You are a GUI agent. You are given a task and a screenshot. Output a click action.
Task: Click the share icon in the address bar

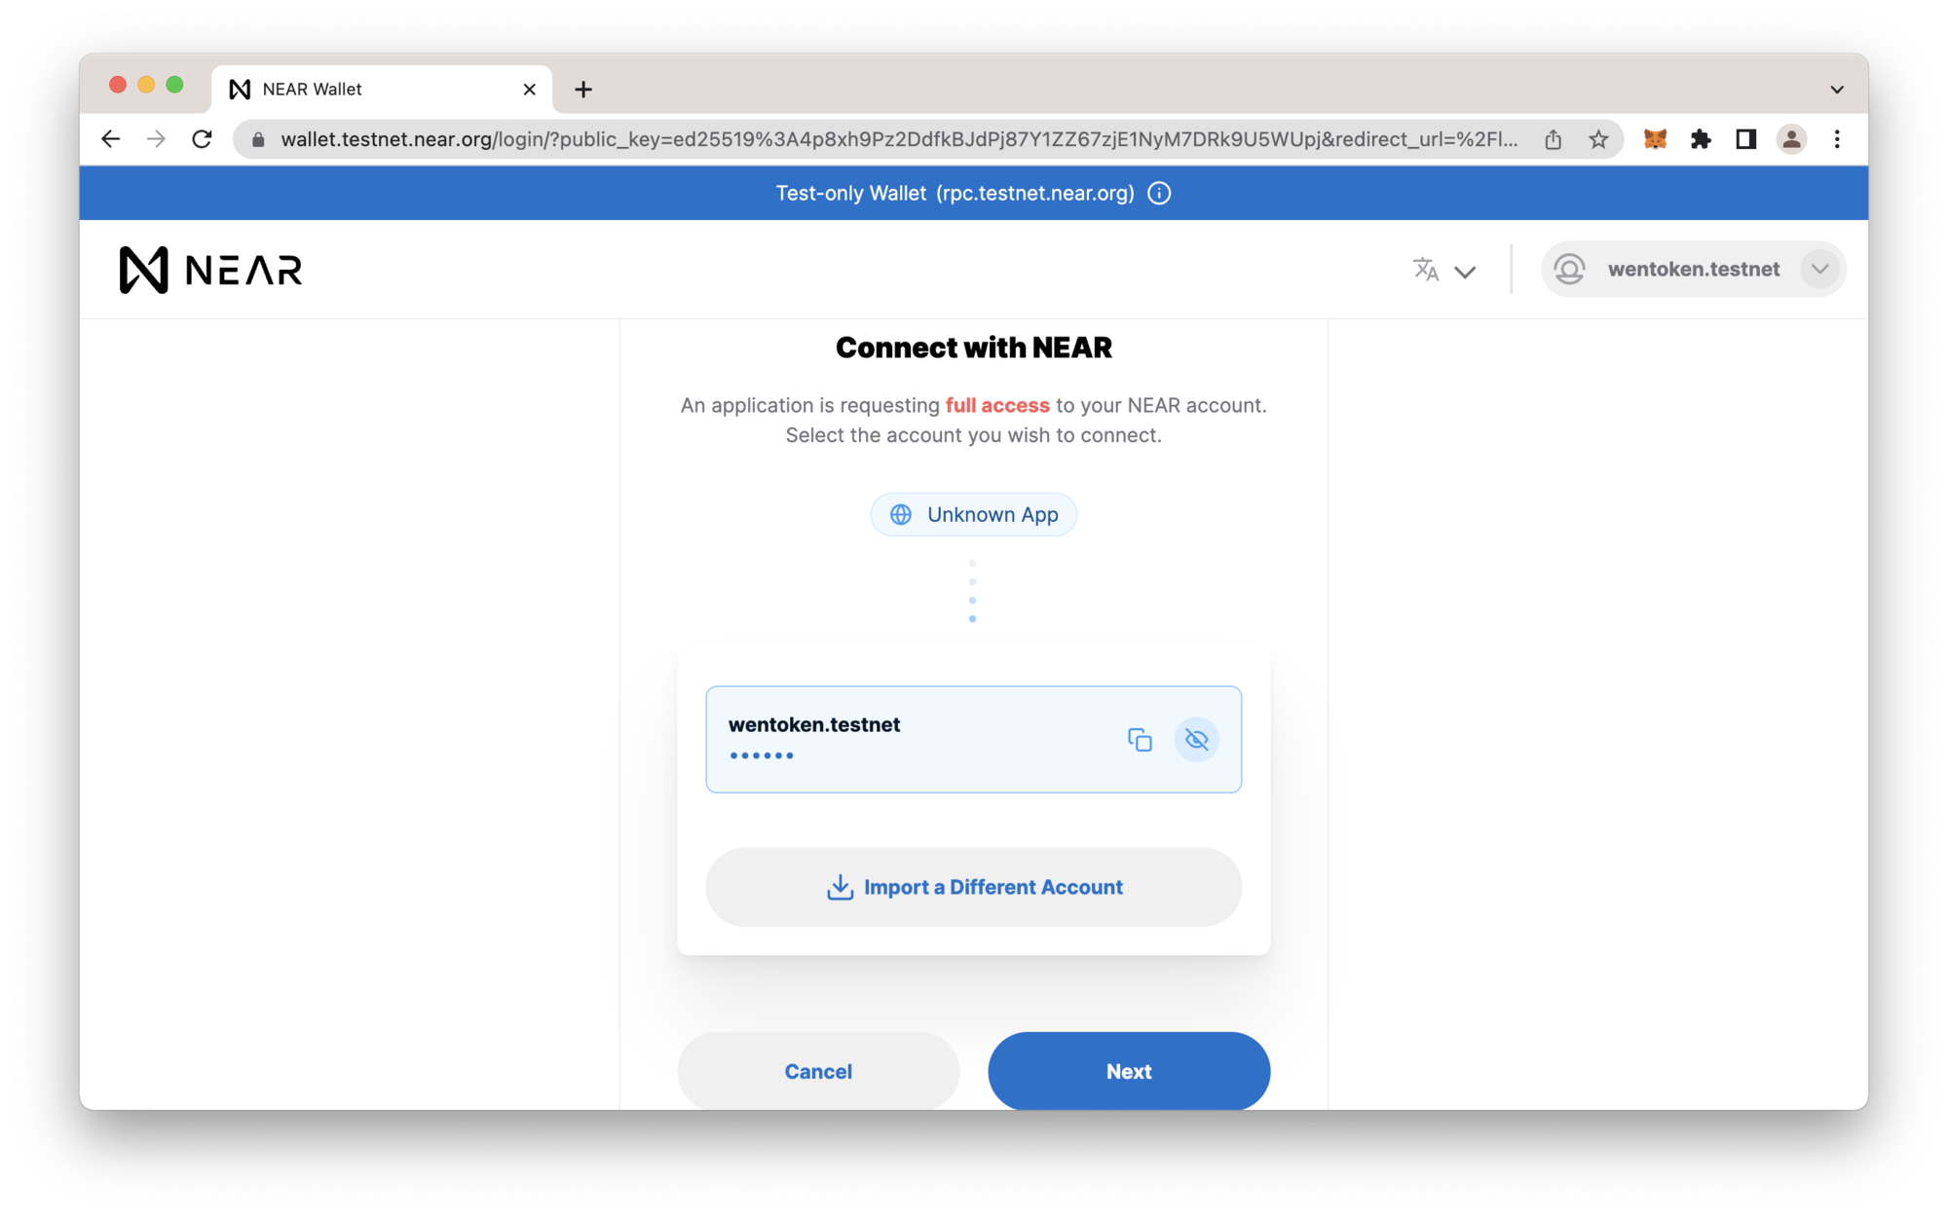[1554, 139]
